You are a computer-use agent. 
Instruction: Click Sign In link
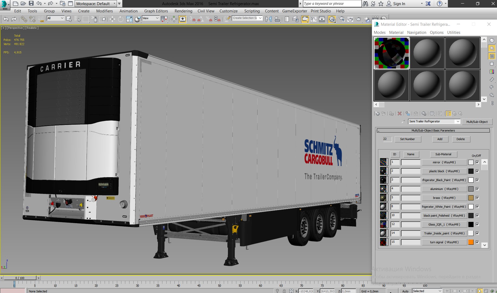click(399, 4)
